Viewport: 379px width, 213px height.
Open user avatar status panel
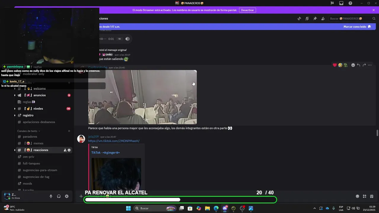(7, 196)
